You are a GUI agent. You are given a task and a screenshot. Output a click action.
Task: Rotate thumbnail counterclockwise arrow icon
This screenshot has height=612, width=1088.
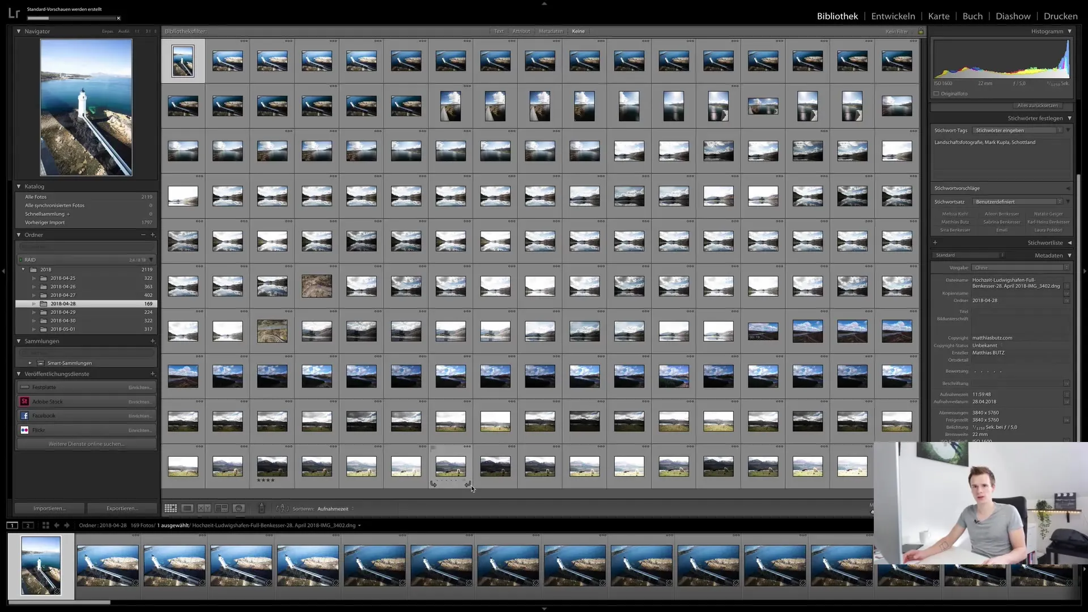(x=433, y=484)
